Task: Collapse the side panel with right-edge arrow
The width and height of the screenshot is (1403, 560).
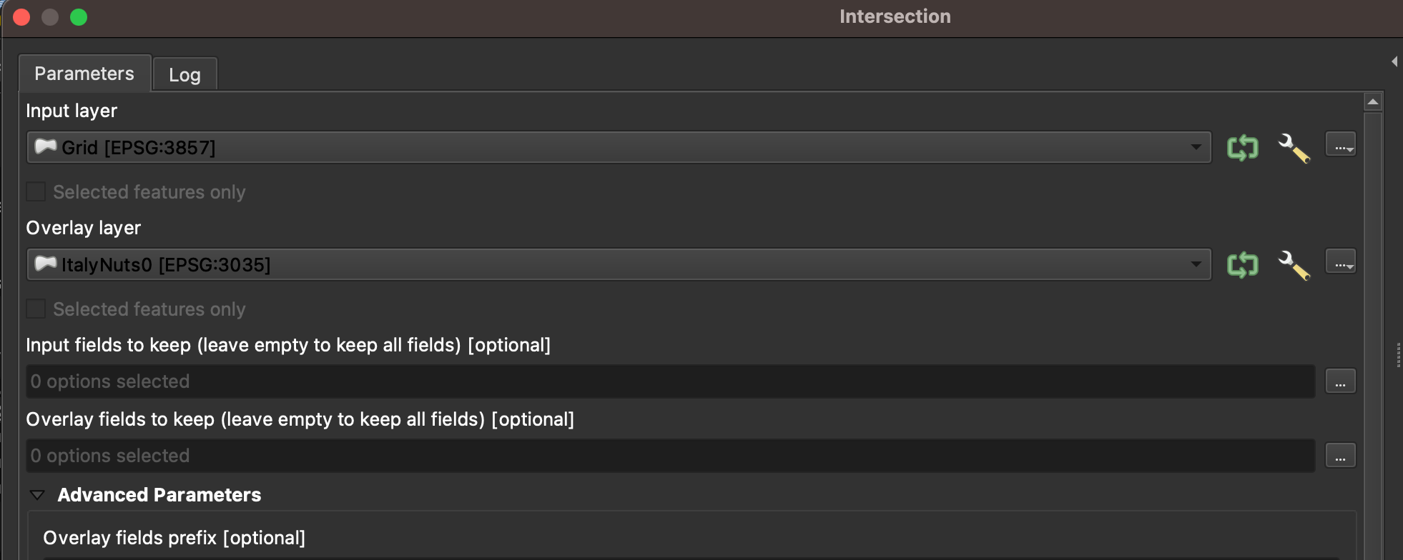Action: pos(1394,62)
